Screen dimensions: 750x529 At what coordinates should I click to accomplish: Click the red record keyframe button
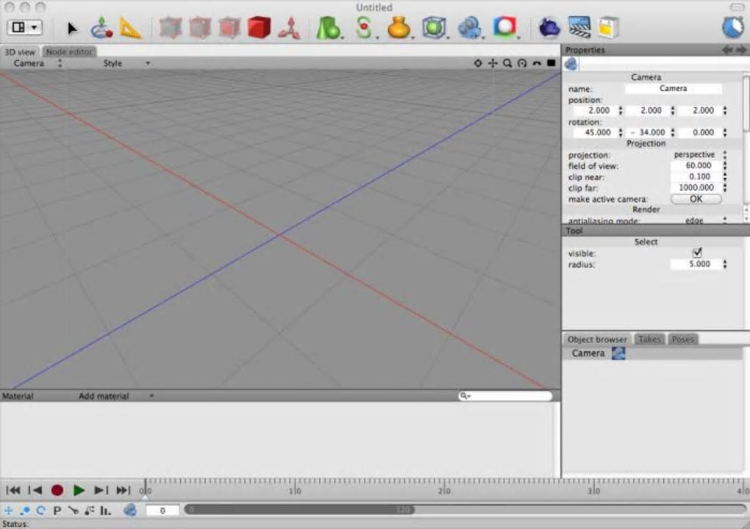click(x=57, y=490)
